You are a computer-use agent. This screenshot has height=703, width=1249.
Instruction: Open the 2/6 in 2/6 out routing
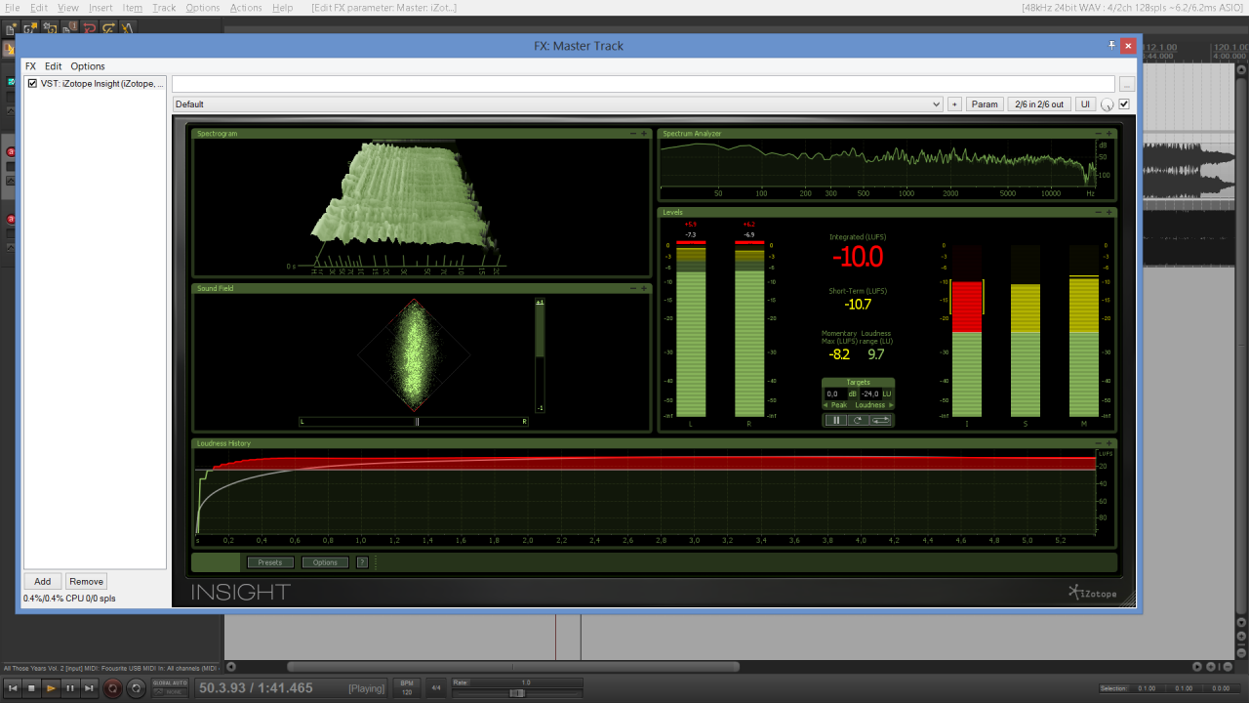click(x=1039, y=104)
